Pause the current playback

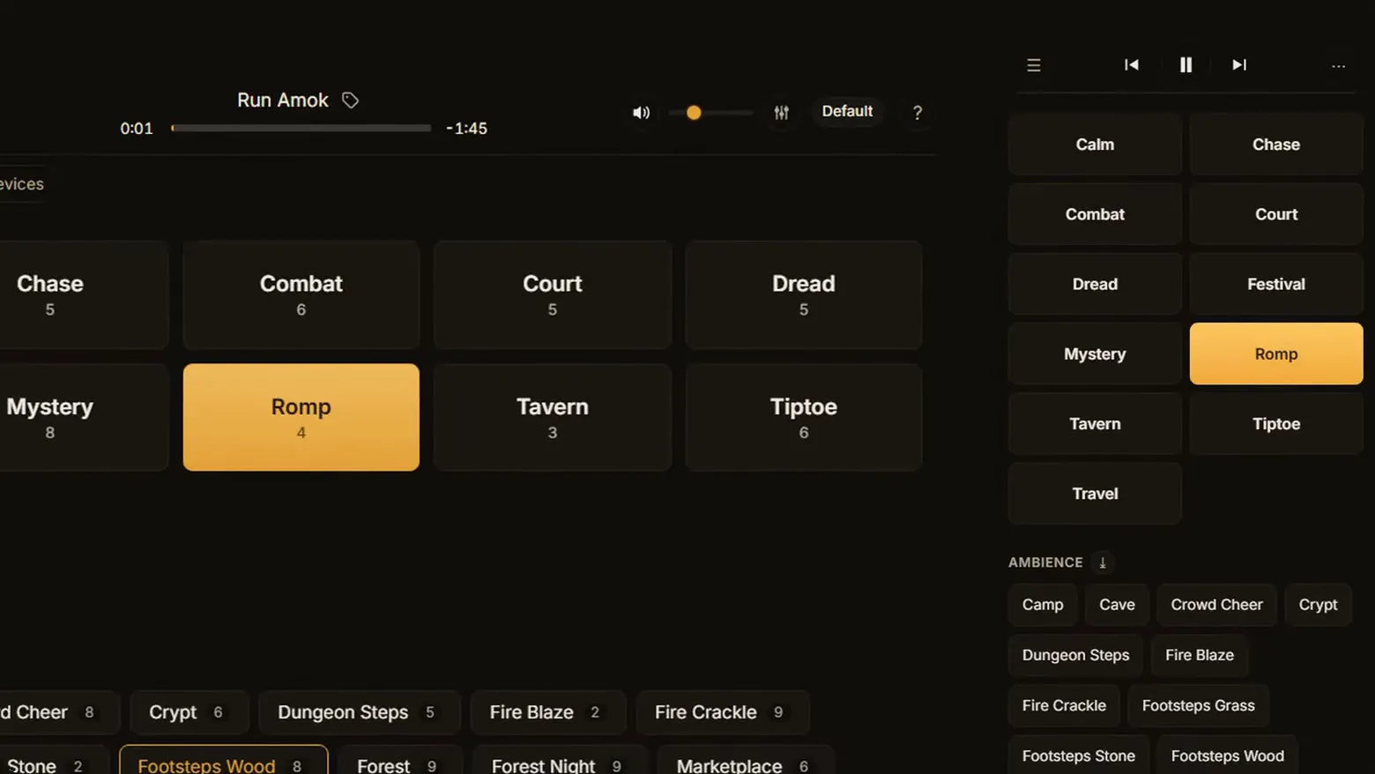pos(1185,65)
